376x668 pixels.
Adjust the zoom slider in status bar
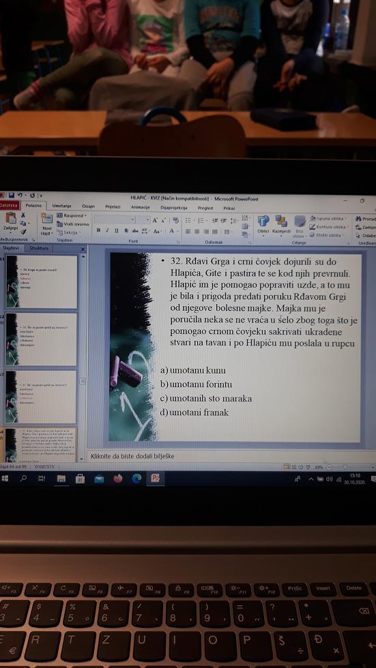pyautogui.click(x=345, y=468)
